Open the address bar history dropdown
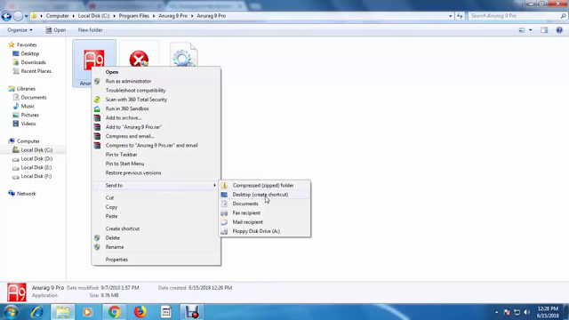 451,16
